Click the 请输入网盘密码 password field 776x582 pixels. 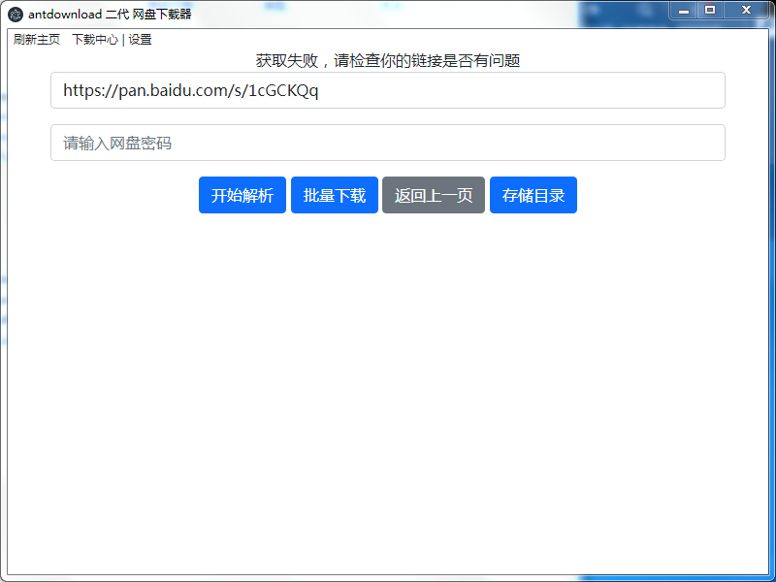(x=388, y=143)
